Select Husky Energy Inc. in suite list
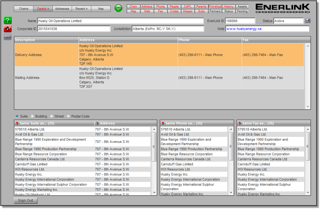The width and height of the screenshot is (321, 210). pos(82,174)
